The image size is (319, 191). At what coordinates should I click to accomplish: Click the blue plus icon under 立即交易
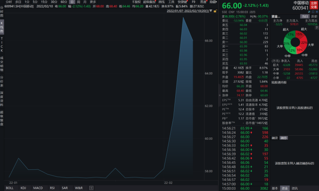(317, 12)
